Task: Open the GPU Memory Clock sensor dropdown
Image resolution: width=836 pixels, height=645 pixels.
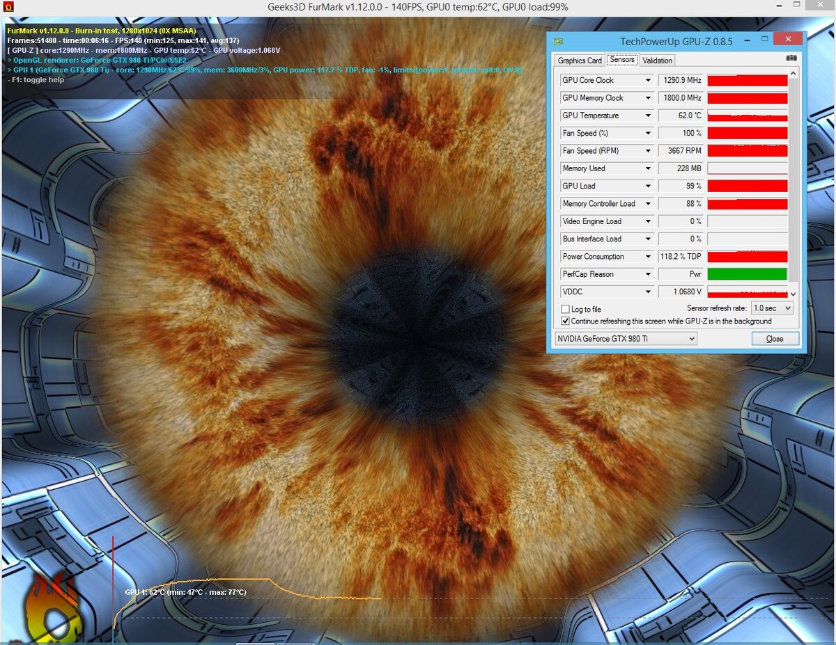Action: (649, 98)
